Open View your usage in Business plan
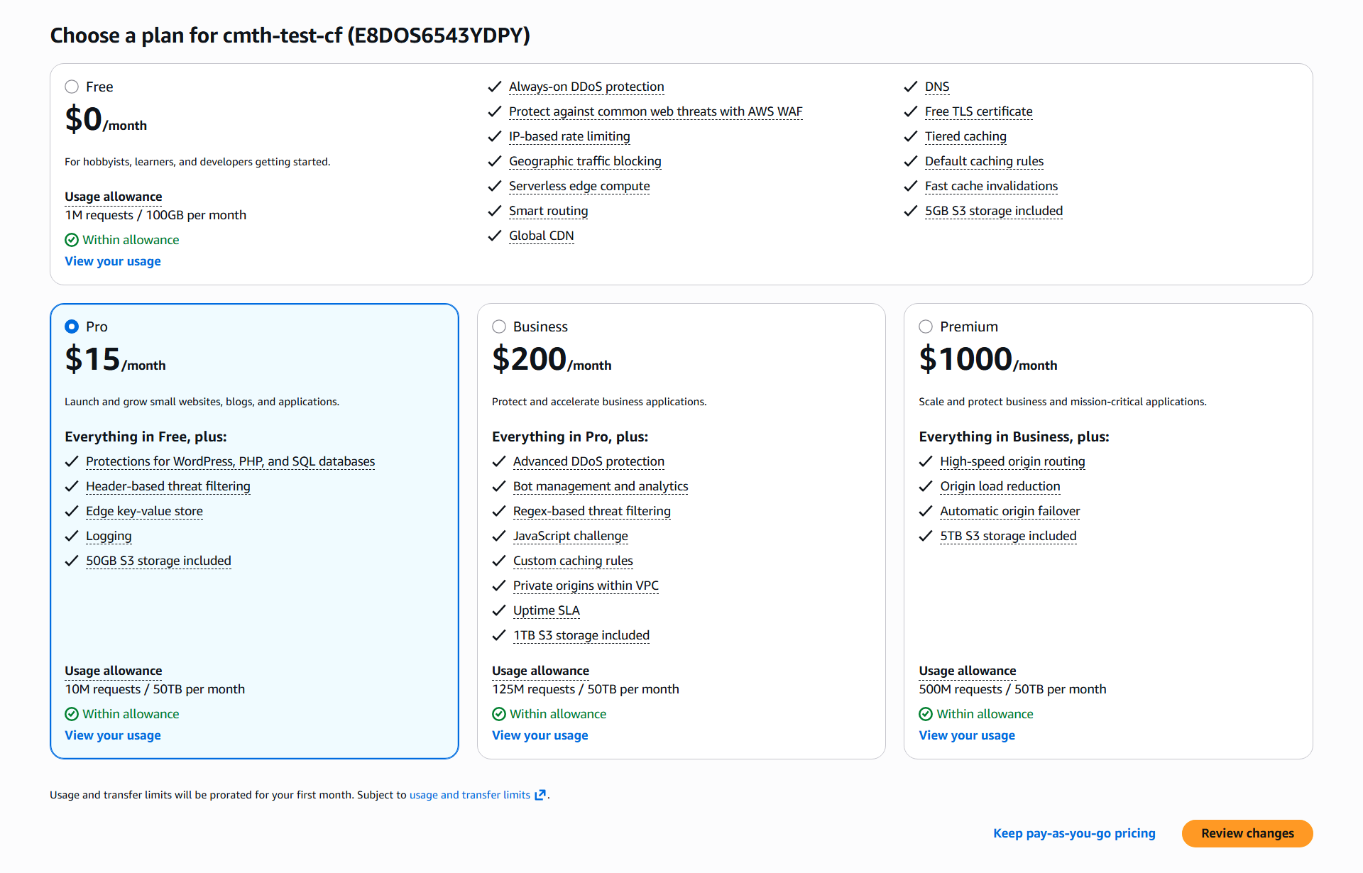1363x873 pixels. point(540,735)
